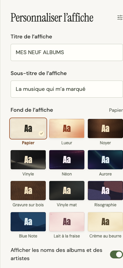Click the Sous-titre de l'affiche label
123x268 pixels.
(39, 73)
